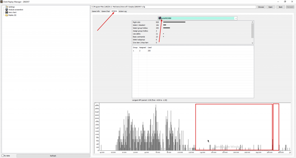Viewport: 296px width, 158px height.
Task: Select the Analyze screenshot monitor icon
Action: 7,10
